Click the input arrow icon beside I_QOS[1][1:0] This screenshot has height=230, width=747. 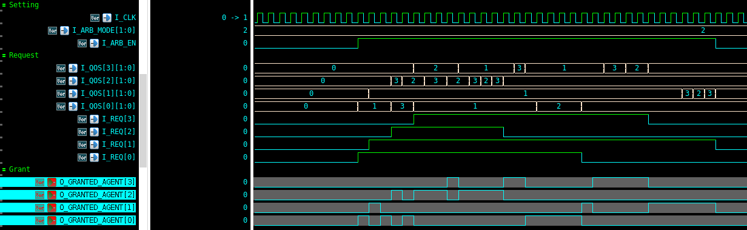point(73,93)
